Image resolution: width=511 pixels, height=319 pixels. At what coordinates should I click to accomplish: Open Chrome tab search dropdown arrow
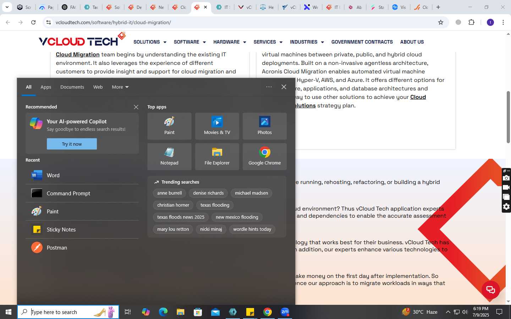click(x=7, y=7)
